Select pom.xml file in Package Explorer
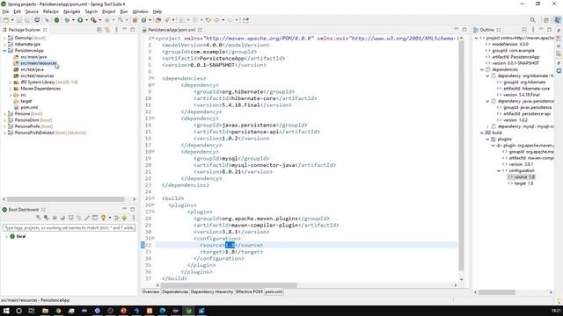 [29, 107]
